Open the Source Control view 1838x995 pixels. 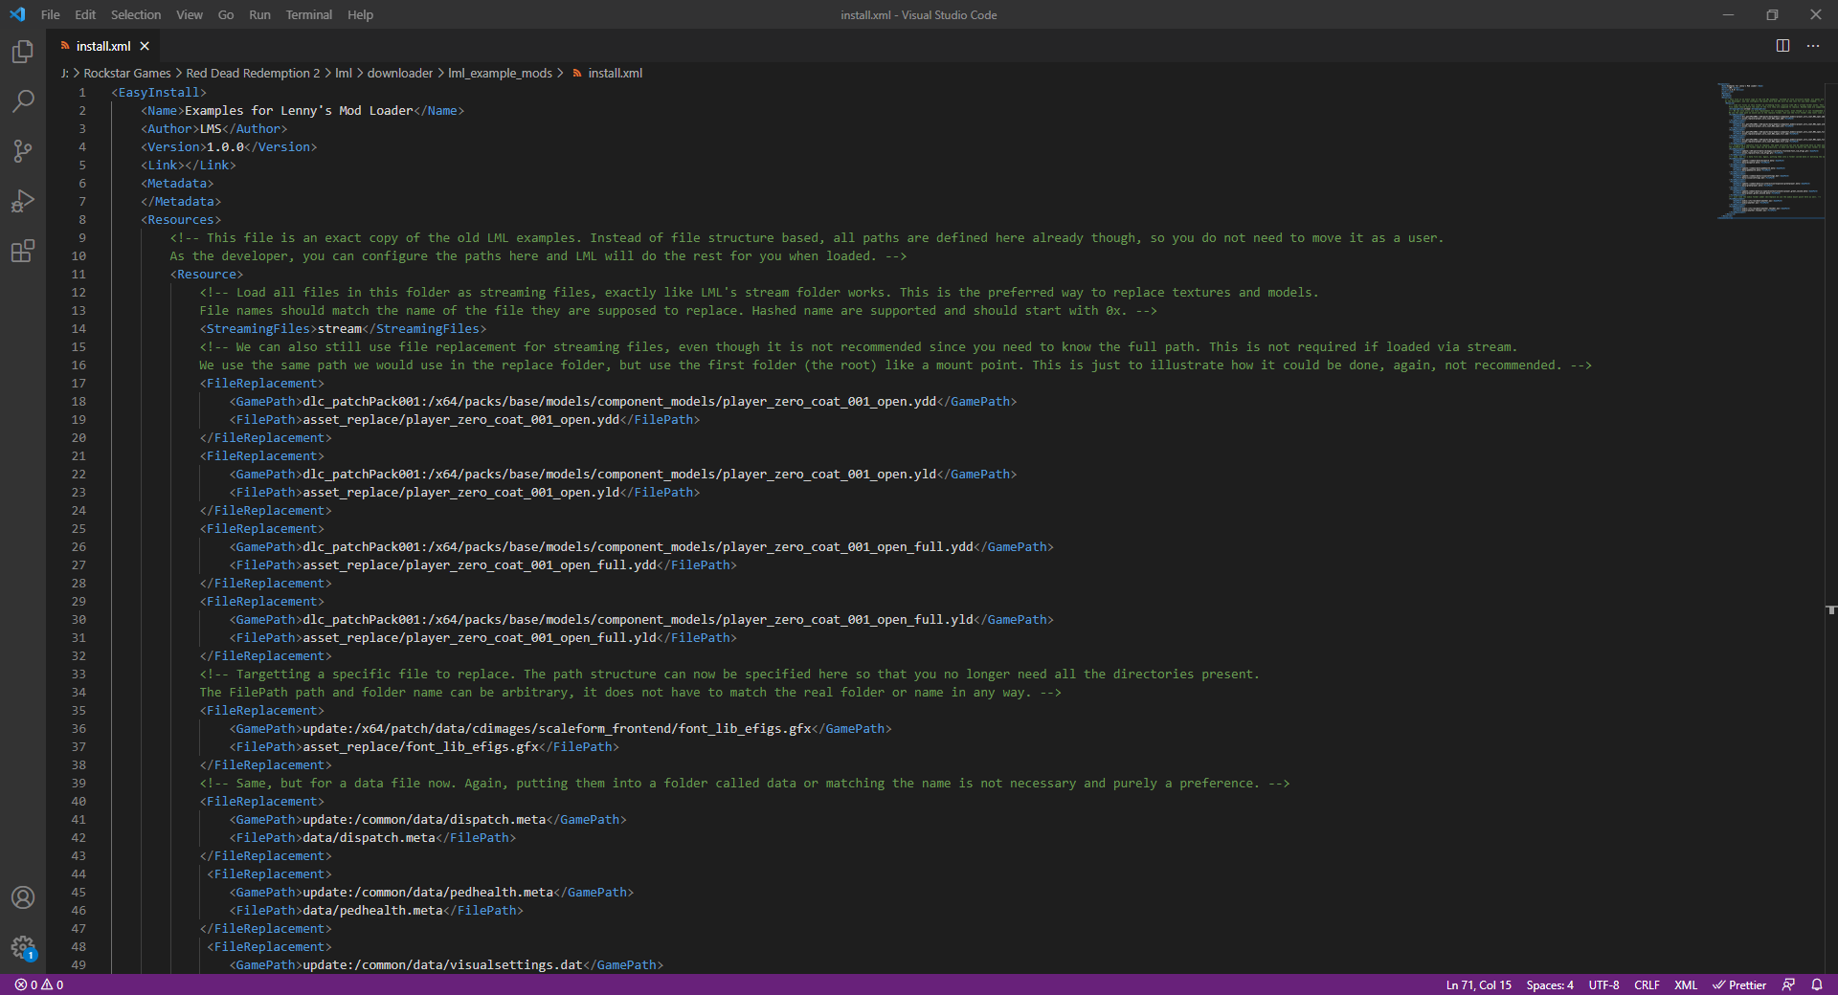tap(23, 151)
